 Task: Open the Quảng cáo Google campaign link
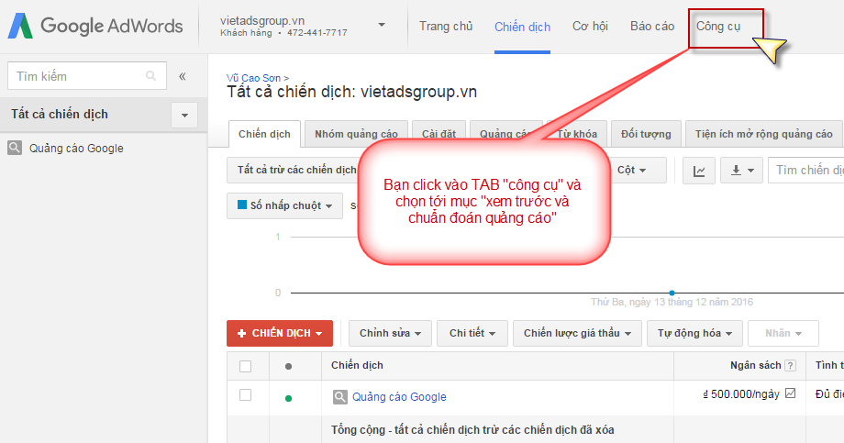tap(399, 397)
